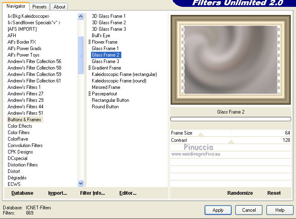Viewport: 296px width, 219px height.
Task: Select the Andrew's Filters 27 category
Action: pos(25,94)
